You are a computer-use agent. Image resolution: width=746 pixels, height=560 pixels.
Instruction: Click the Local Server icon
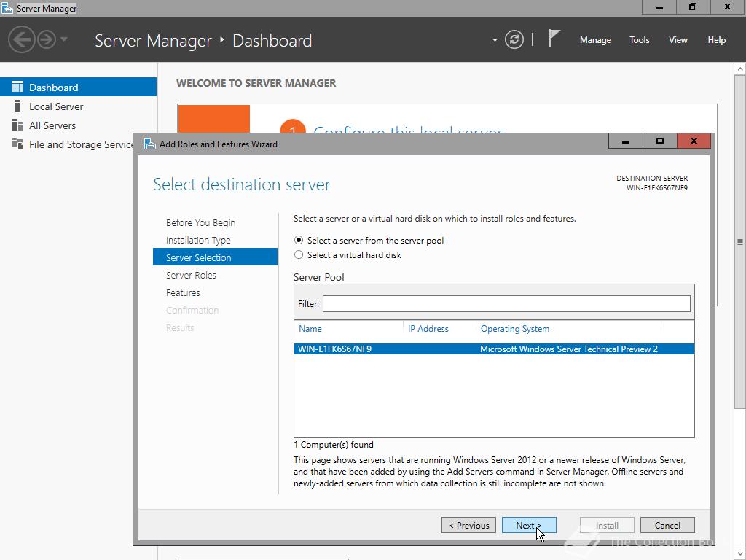pyautogui.click(x=17, y=106)
